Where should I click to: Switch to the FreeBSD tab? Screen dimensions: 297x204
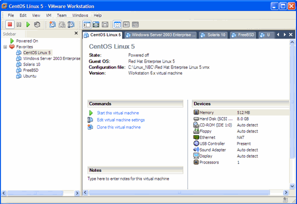click(243, 35)
